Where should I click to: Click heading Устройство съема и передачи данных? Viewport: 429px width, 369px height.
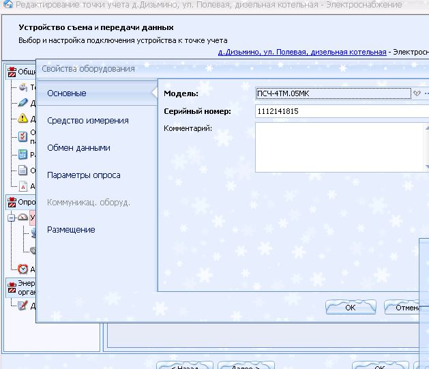[x=96, y=27]
